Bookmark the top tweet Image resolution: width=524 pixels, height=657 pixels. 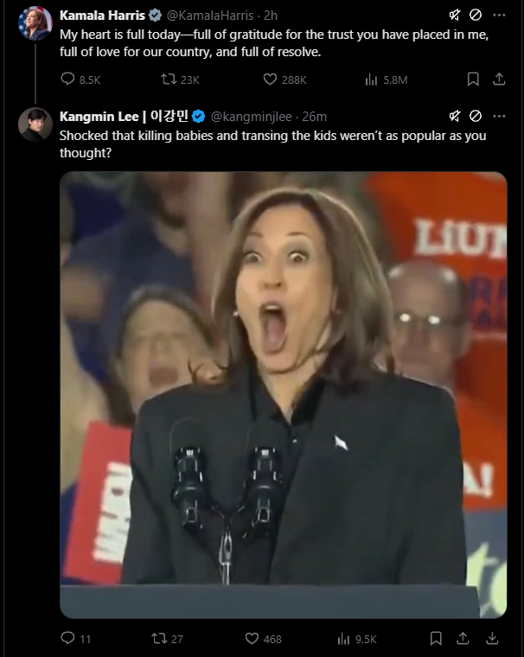pyautogui.click(x=473, y=80)
